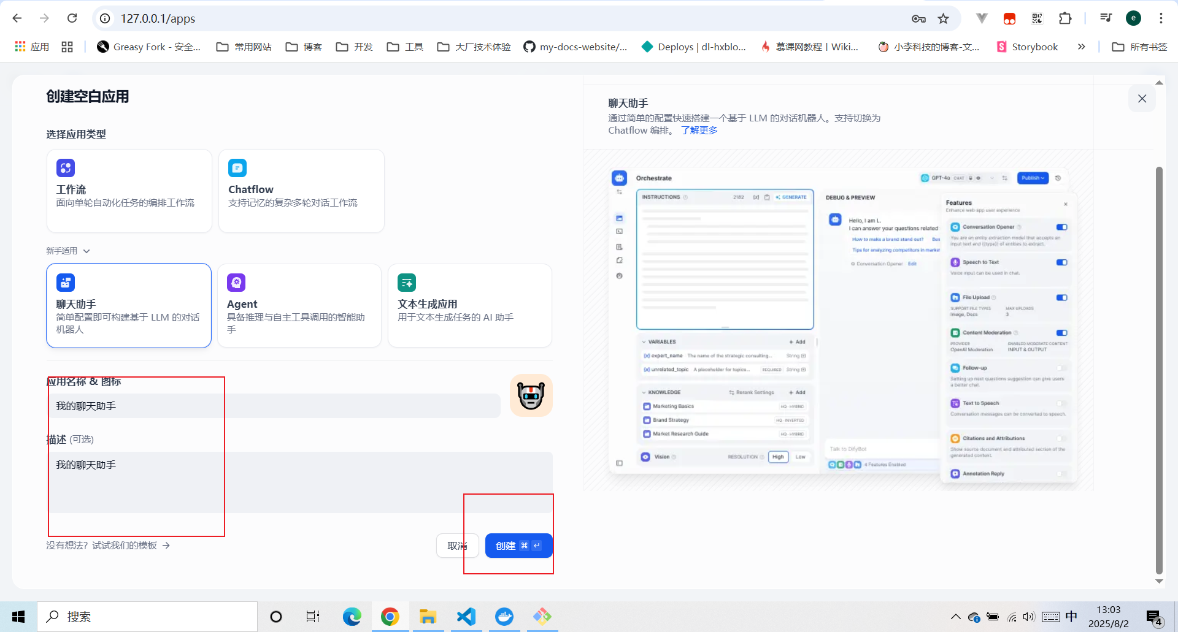Click the Workflow (工作流) type icon
The width and height of the screenshot is (1178, 632).
point(66,168)
